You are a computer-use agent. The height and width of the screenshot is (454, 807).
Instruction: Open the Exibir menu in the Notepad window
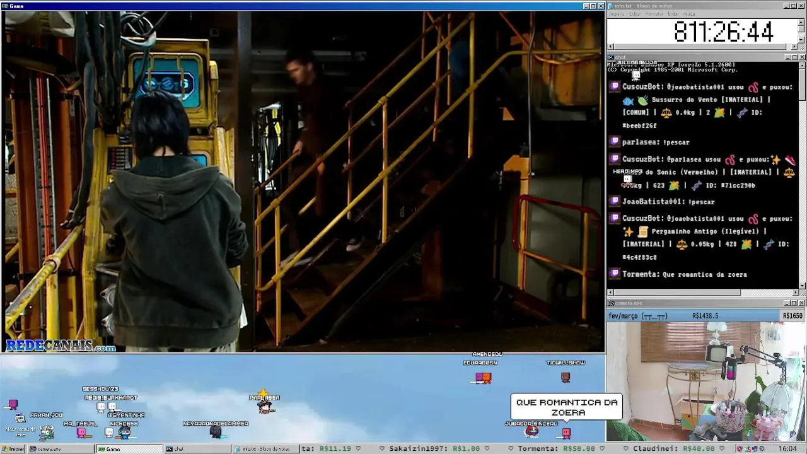(x=673, y=14)
